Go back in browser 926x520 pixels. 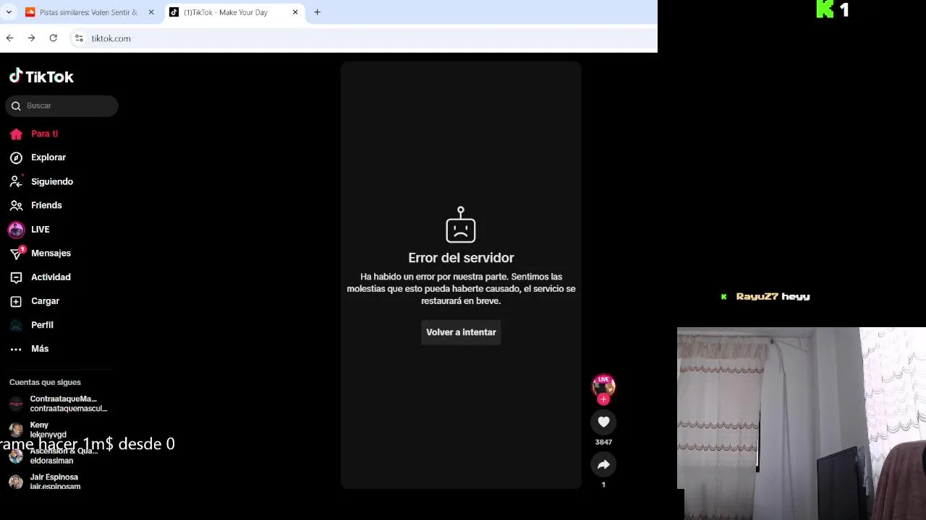point(9,38)
